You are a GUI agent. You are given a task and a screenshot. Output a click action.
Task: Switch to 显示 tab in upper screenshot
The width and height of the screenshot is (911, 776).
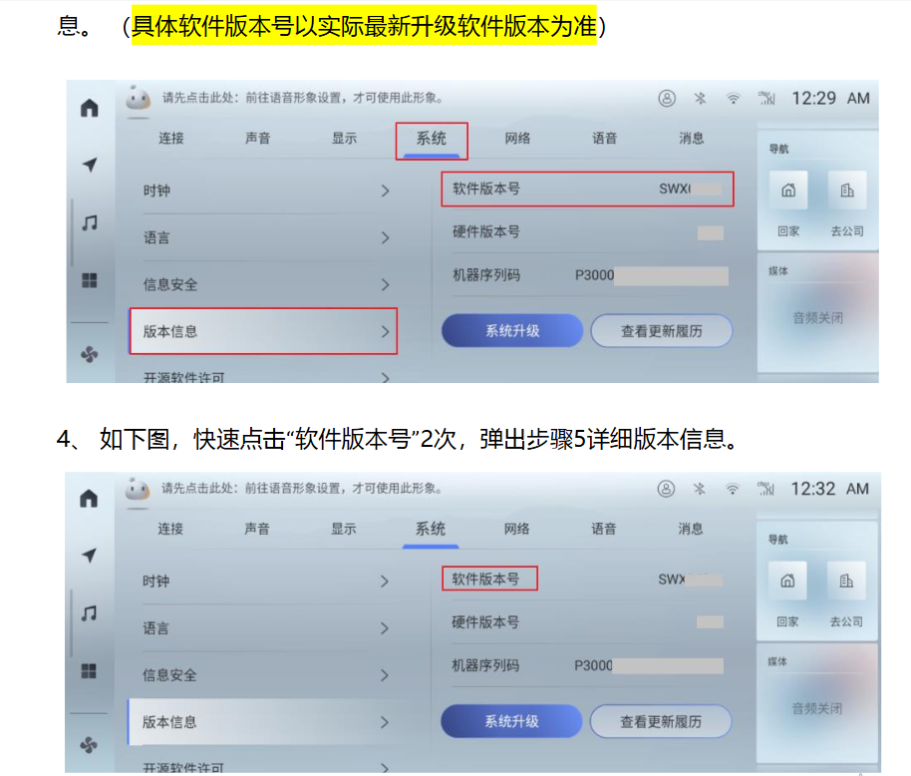pos(345,139)
